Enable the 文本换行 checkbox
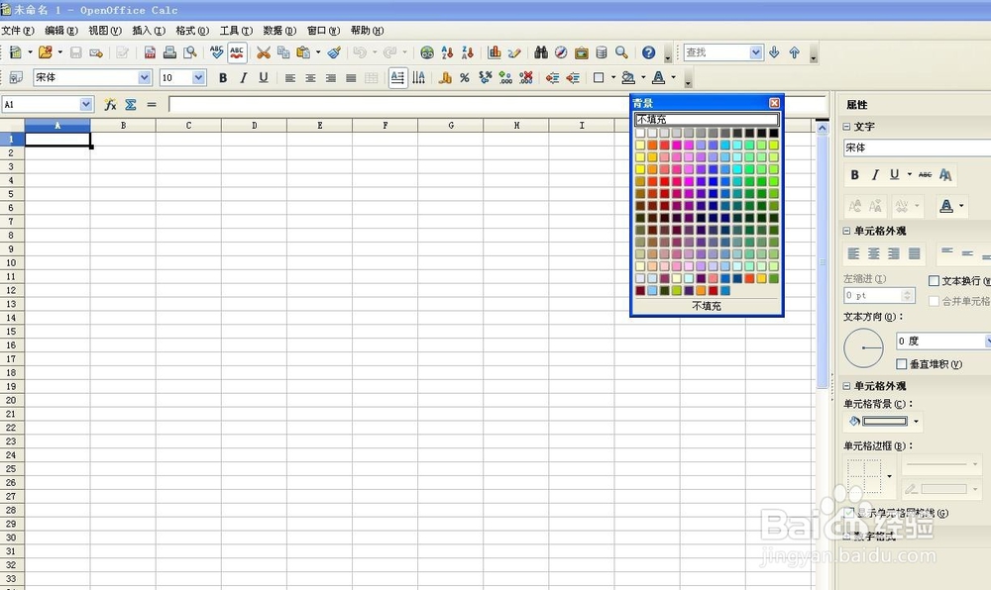991x590 pixels. point(935,281)
